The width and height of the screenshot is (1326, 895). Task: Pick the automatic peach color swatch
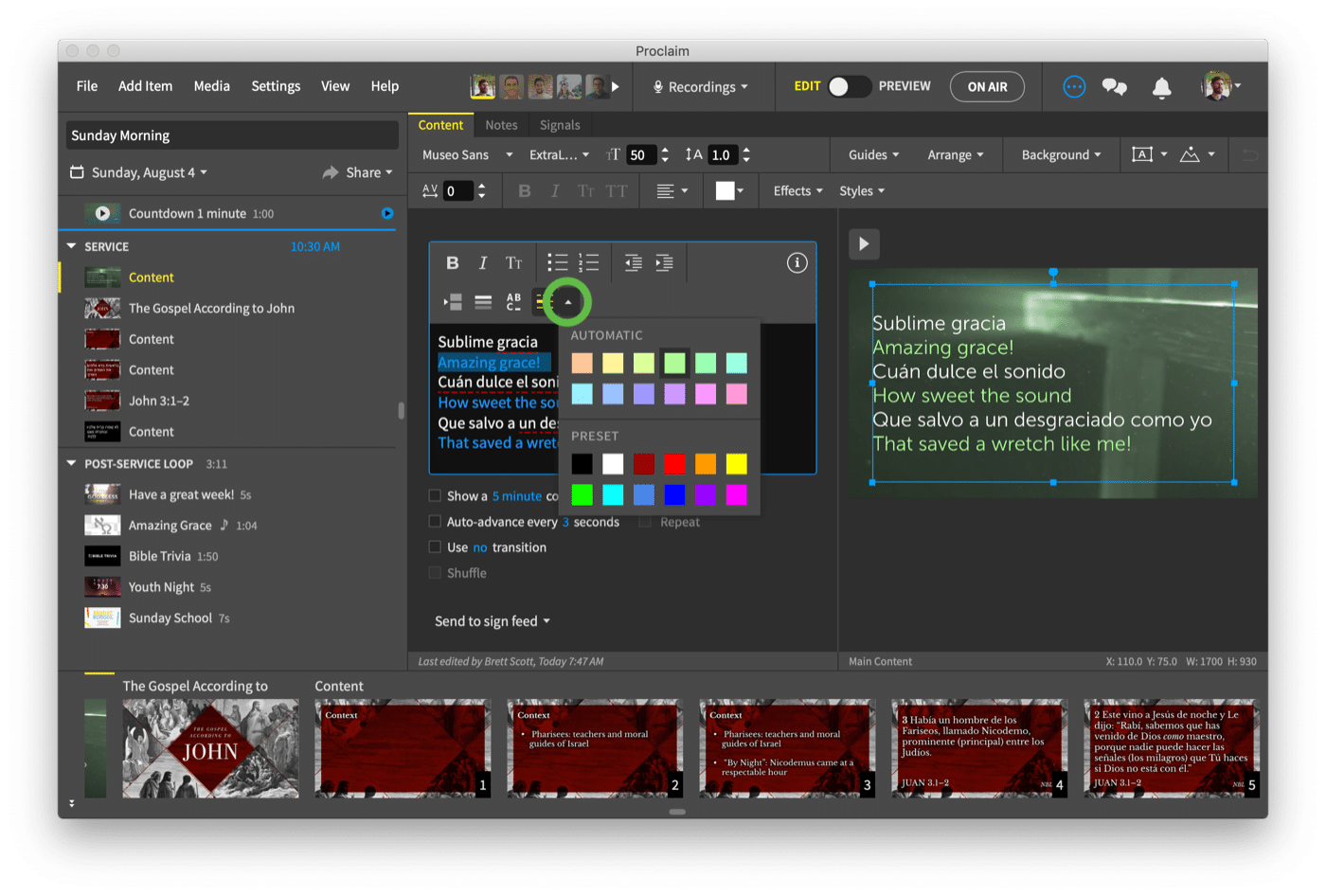click(x=582, y=363)
